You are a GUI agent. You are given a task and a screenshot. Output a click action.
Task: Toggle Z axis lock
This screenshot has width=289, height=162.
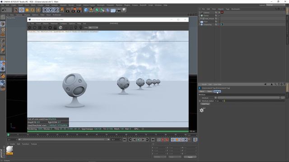[x=56, y=10]
